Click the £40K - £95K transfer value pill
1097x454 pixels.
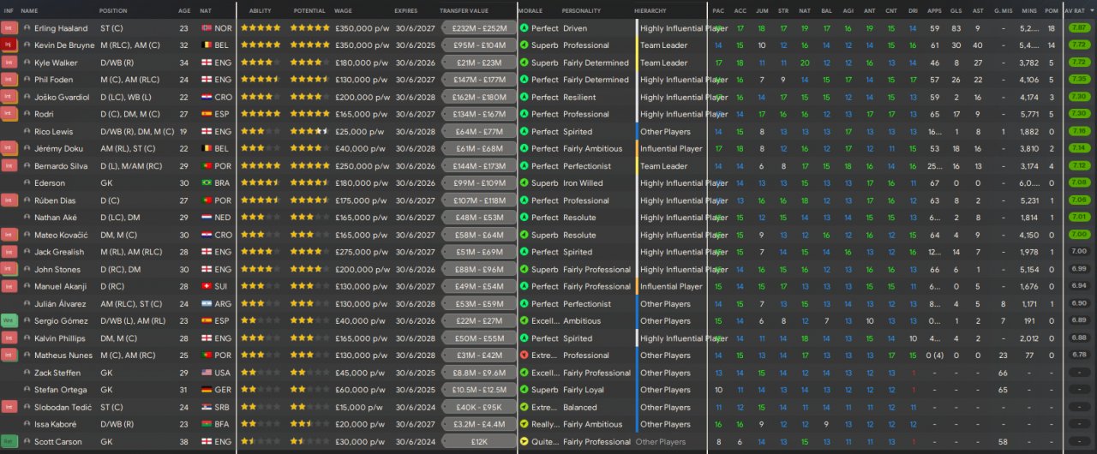[x=479, y=407]
